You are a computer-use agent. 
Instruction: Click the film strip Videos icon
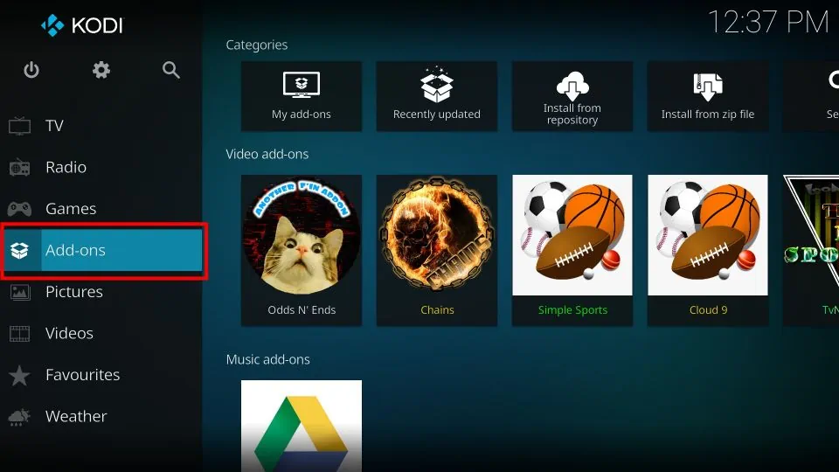click(20, 334)
